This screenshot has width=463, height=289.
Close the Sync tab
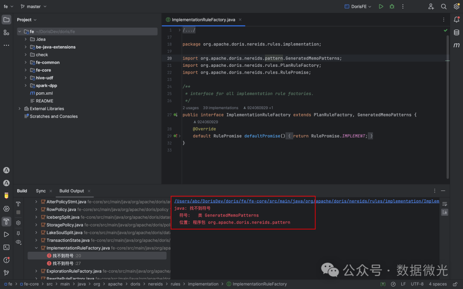click(51, 191)
